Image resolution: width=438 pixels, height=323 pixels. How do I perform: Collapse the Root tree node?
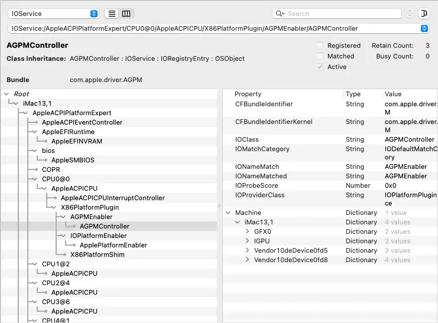pos(7,94)
